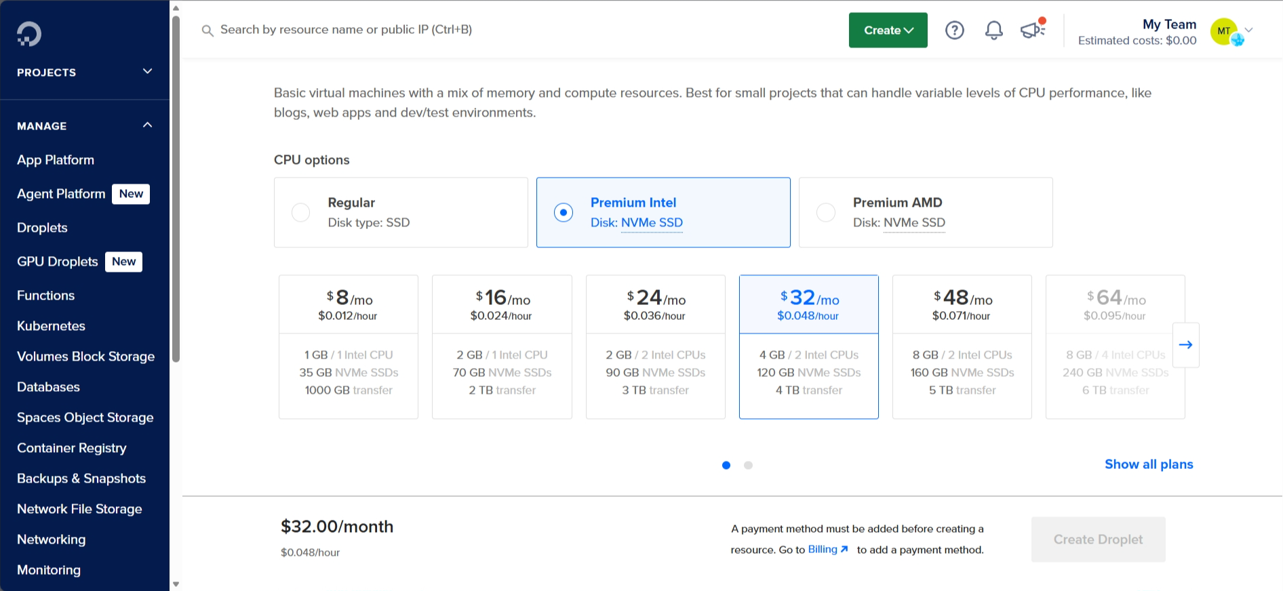Screen dimensions: 1283x591
Task: Open Container Registry in sidebar
Action: [x=71, y=448]
